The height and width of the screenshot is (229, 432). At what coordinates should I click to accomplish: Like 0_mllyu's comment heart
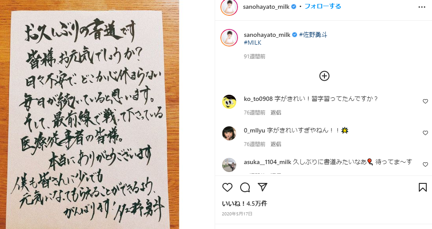click(x=425, y=133)
